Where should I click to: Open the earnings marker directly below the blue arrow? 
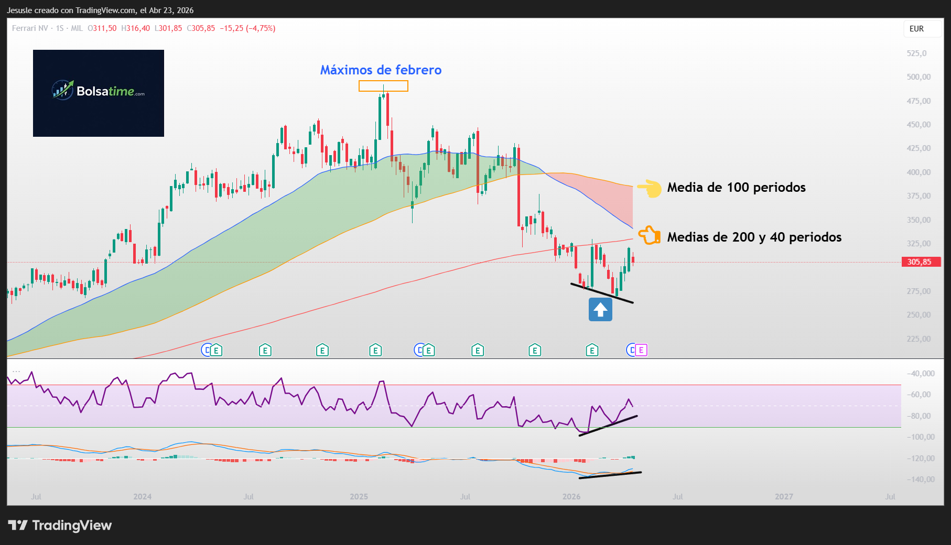[592, 350]
